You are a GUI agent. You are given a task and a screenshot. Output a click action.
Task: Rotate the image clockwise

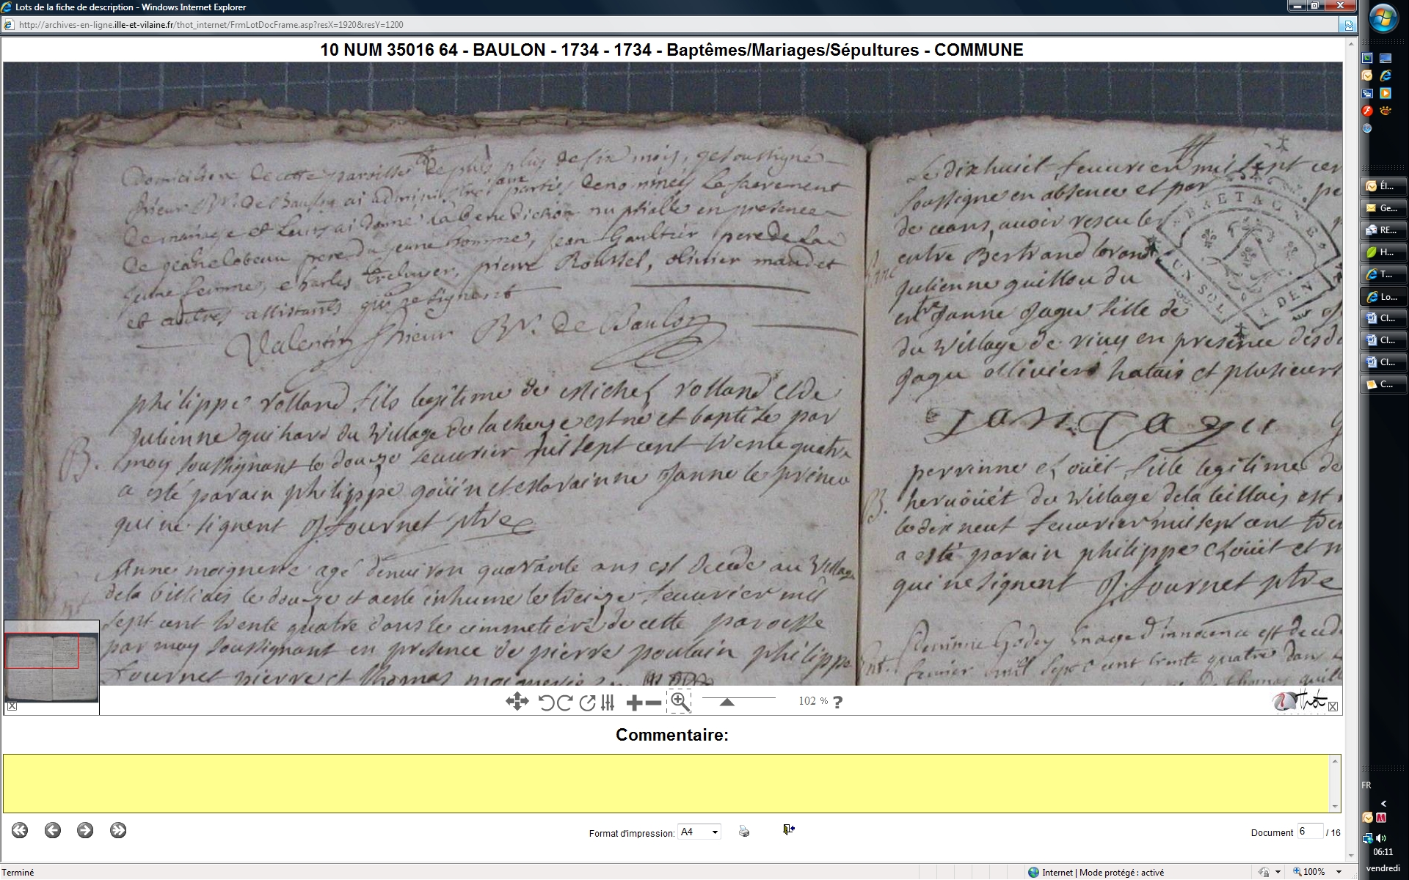[564, 703]
